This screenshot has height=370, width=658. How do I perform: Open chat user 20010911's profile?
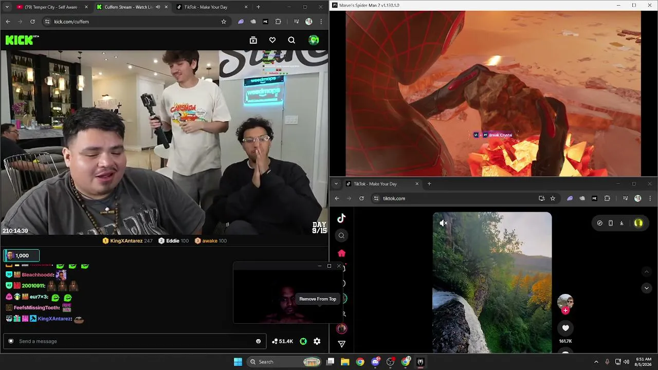pos(33,286)
